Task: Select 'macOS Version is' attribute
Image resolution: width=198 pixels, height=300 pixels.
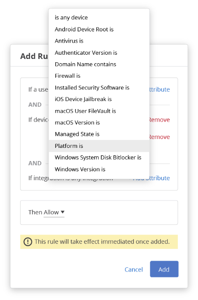Action: [99, 123]
